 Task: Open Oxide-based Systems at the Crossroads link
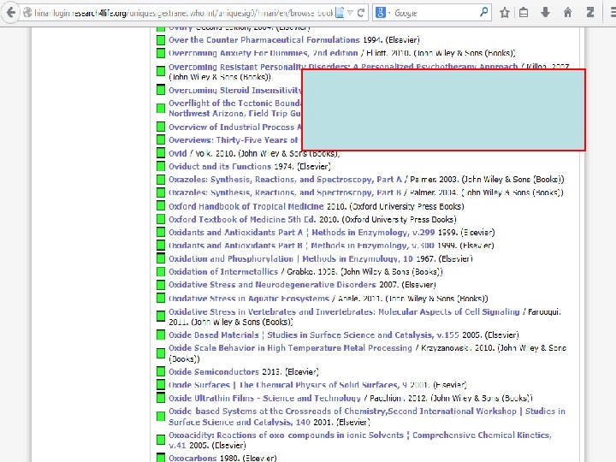click(367, 416)
